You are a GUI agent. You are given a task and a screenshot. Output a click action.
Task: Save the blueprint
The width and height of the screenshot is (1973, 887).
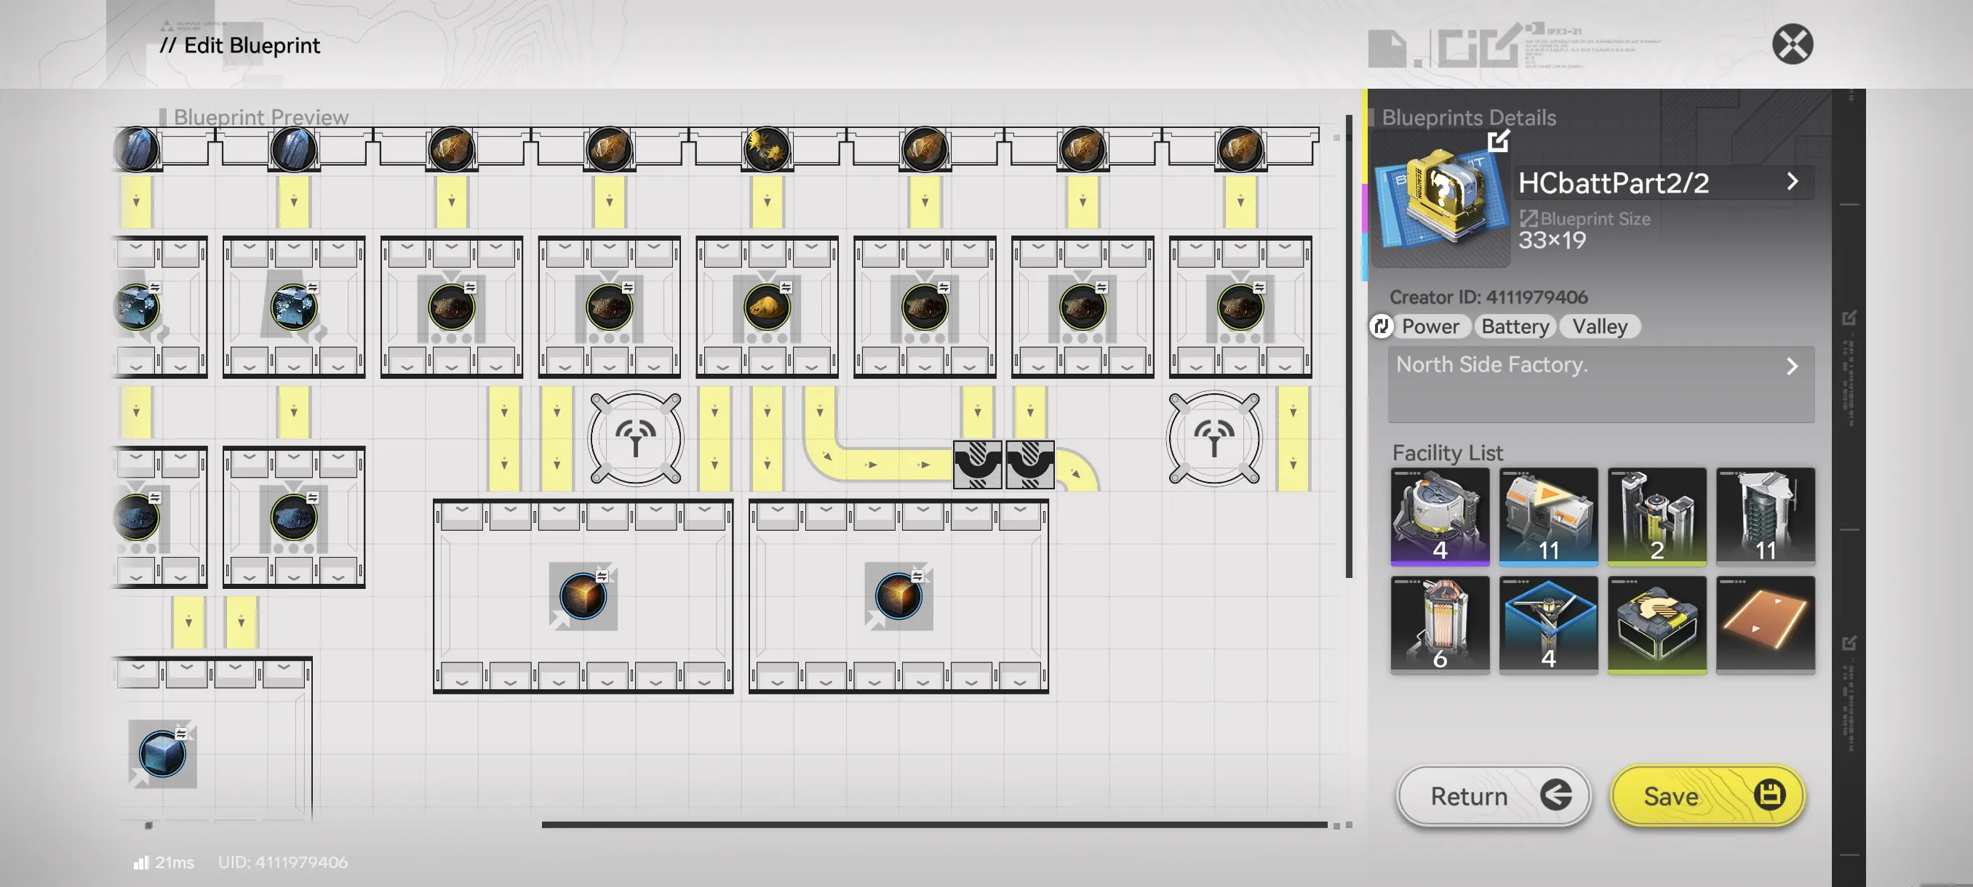1707,796
